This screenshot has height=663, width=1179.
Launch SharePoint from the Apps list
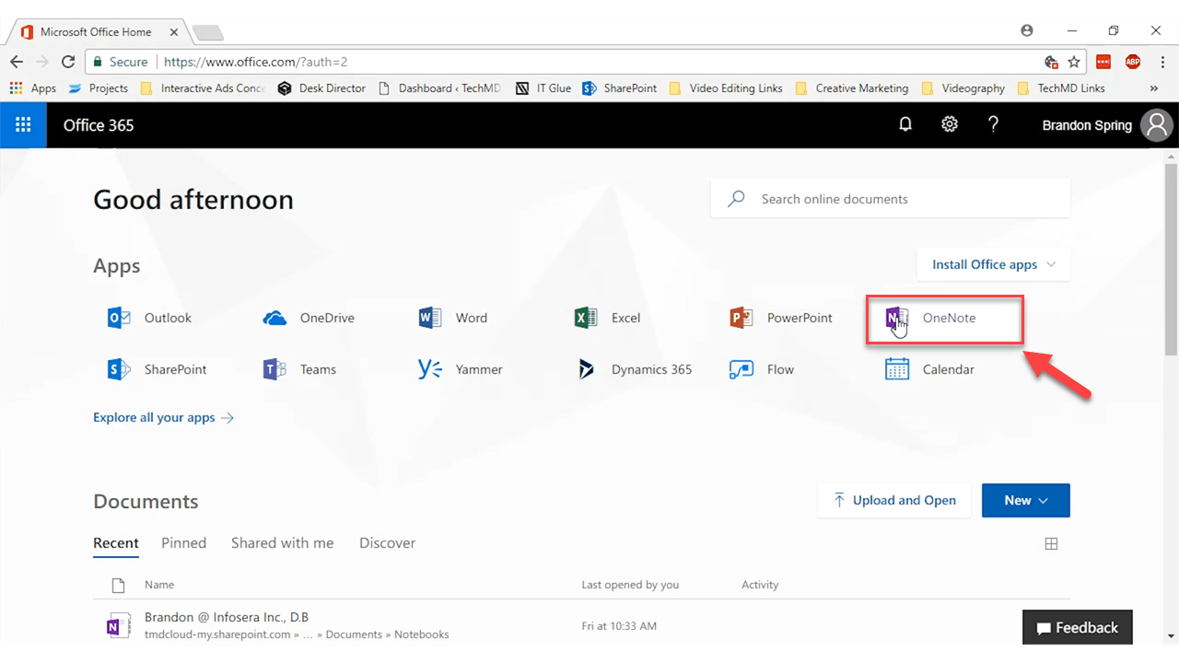(x=158, y=369)
